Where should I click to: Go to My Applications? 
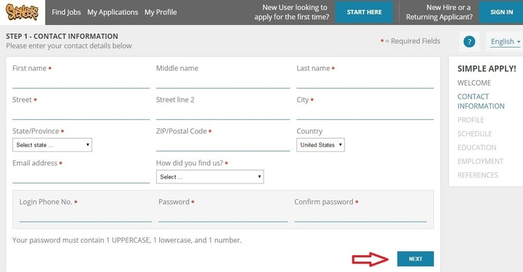(x=112, y=12)
